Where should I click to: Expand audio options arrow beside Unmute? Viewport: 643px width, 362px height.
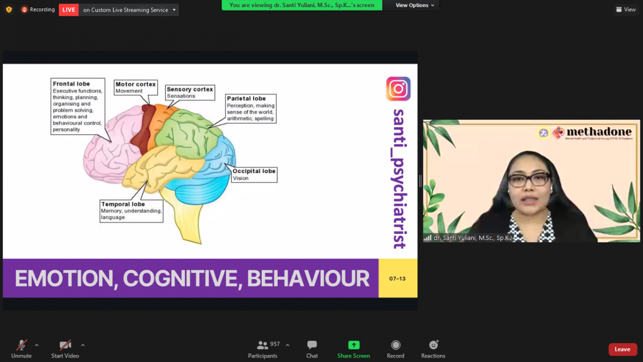(x=37, y=345)
